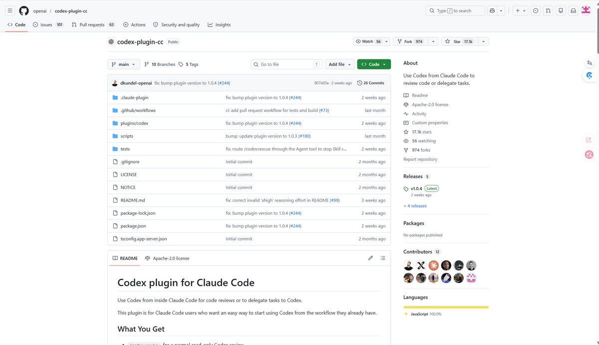
Task: Expand the Fork options dropdown arrow
Action: (433, 41)
